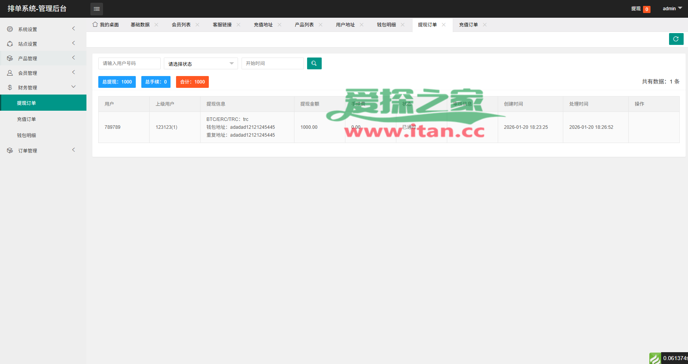Switch to the 钱包明细 tab
The height and width of the screenshot is (364, 688).
pyautogui.click(x=386, y=25)
